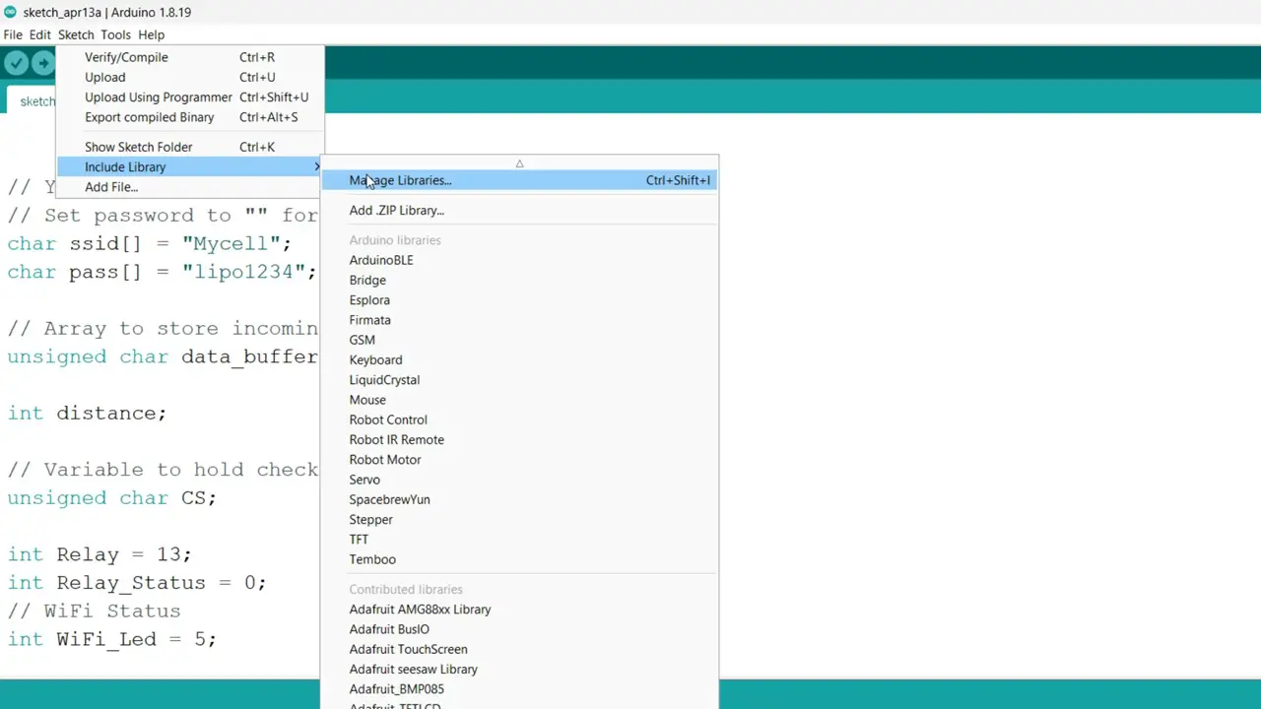Open the Help menu
Screen dimensions: 1261x709
(x=151, y=34)
